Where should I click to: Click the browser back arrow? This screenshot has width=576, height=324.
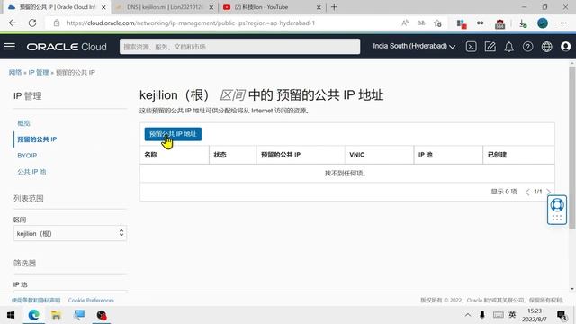click(13, 22)
